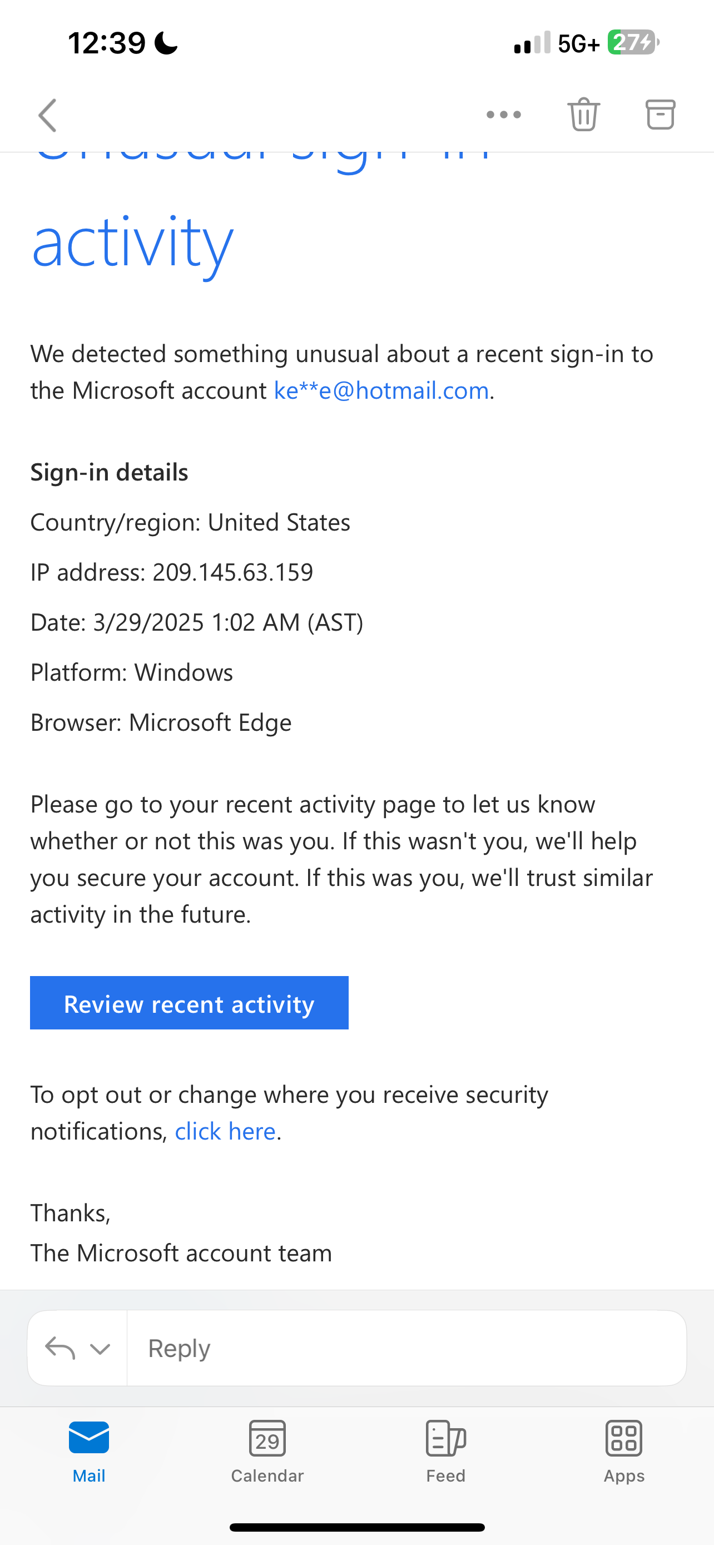Archive the message using the box icon
This screenshot has height=1545, width=714.
click(660, 114)
